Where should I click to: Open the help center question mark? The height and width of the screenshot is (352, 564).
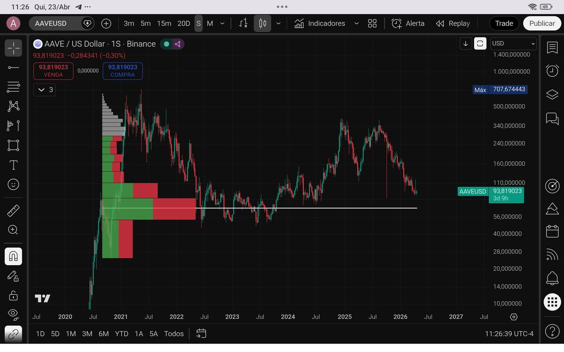(552, 331)
